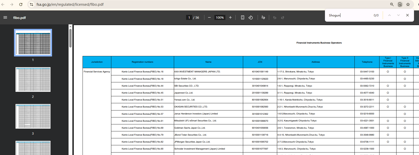The height and width of the screenshot is (155, 419).
Task: Go to next search result arrow
Action: [398, 15]
